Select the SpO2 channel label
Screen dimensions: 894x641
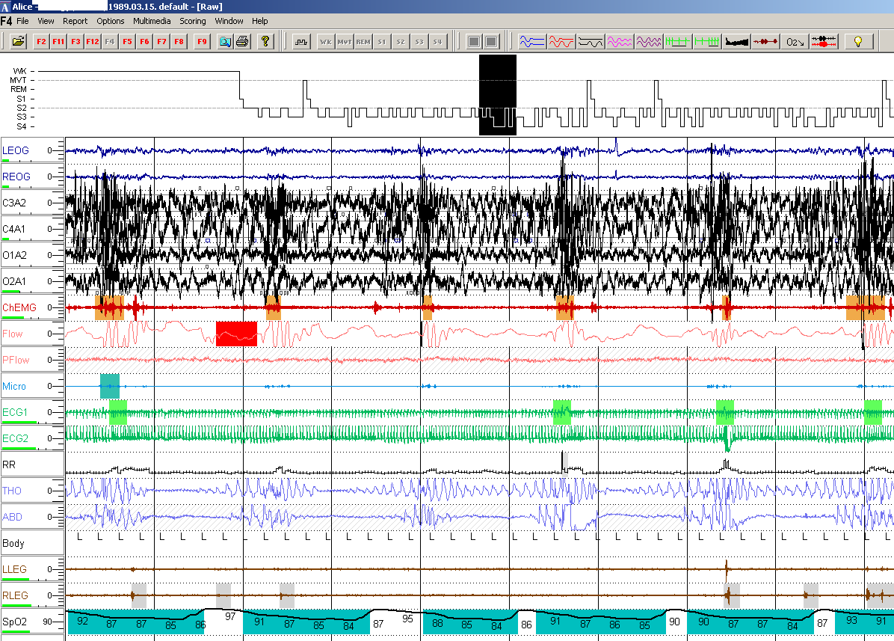click(x=15, y=622)
